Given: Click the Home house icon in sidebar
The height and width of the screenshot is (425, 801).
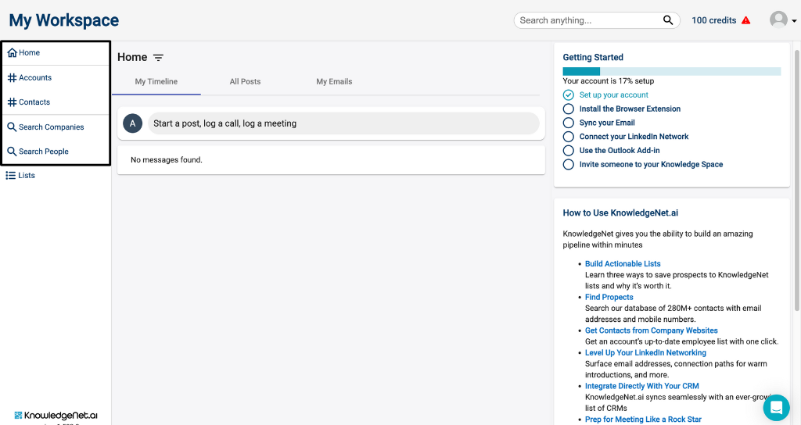Looking at the screenshot, I should pos(13,52).
